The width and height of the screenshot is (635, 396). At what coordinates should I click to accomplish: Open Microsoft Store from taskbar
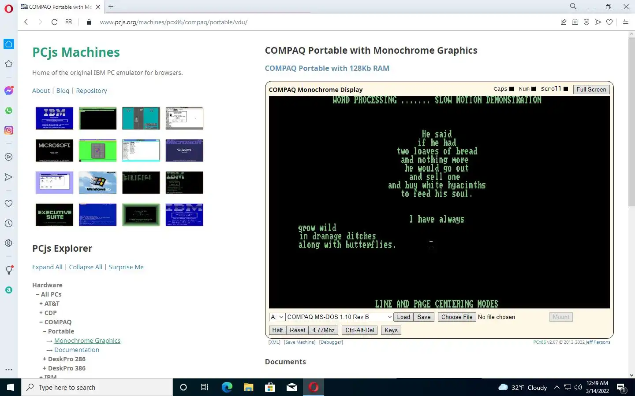click(x=270, y=387)
